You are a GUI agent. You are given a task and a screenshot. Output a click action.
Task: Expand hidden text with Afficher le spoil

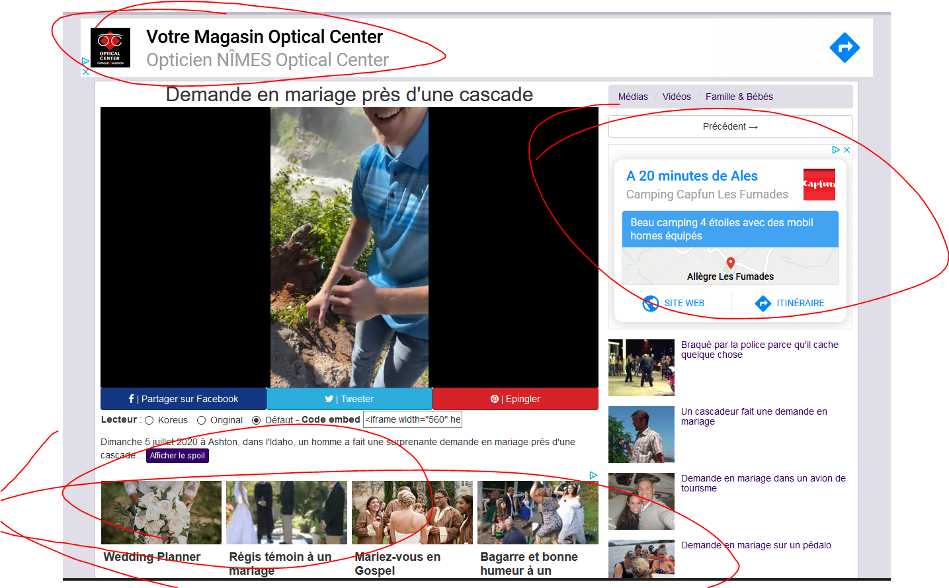177,456
